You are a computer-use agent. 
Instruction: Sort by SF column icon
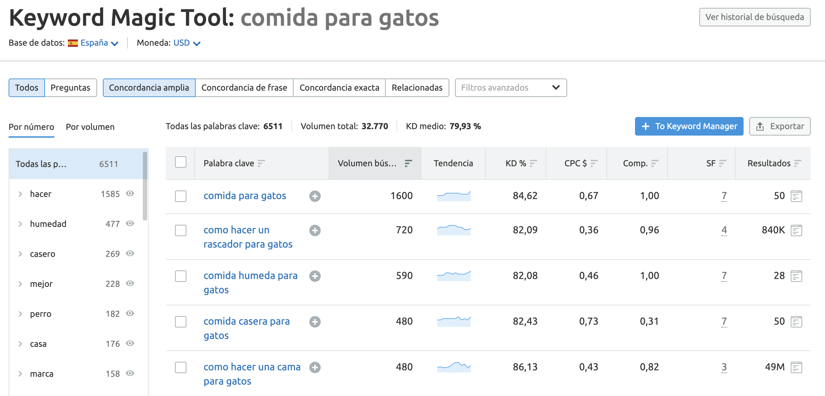coord(723,163)
